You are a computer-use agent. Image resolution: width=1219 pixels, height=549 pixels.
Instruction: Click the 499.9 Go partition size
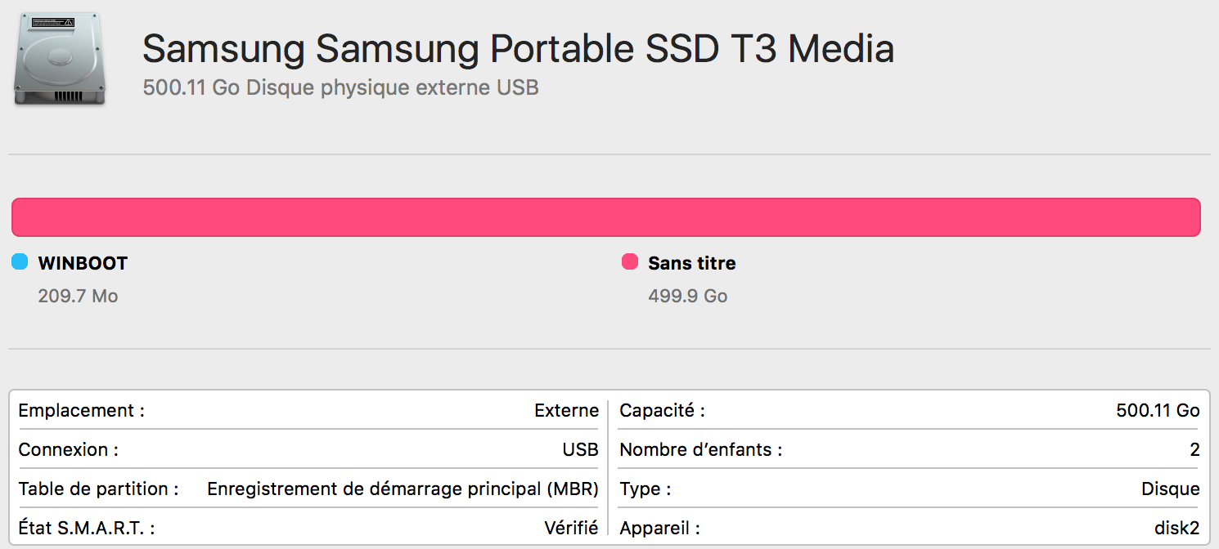687,296
